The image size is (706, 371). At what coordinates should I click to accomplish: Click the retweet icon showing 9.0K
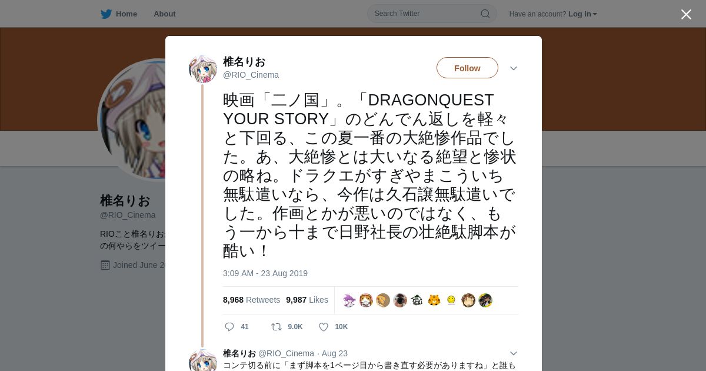[x=276, y=327]
